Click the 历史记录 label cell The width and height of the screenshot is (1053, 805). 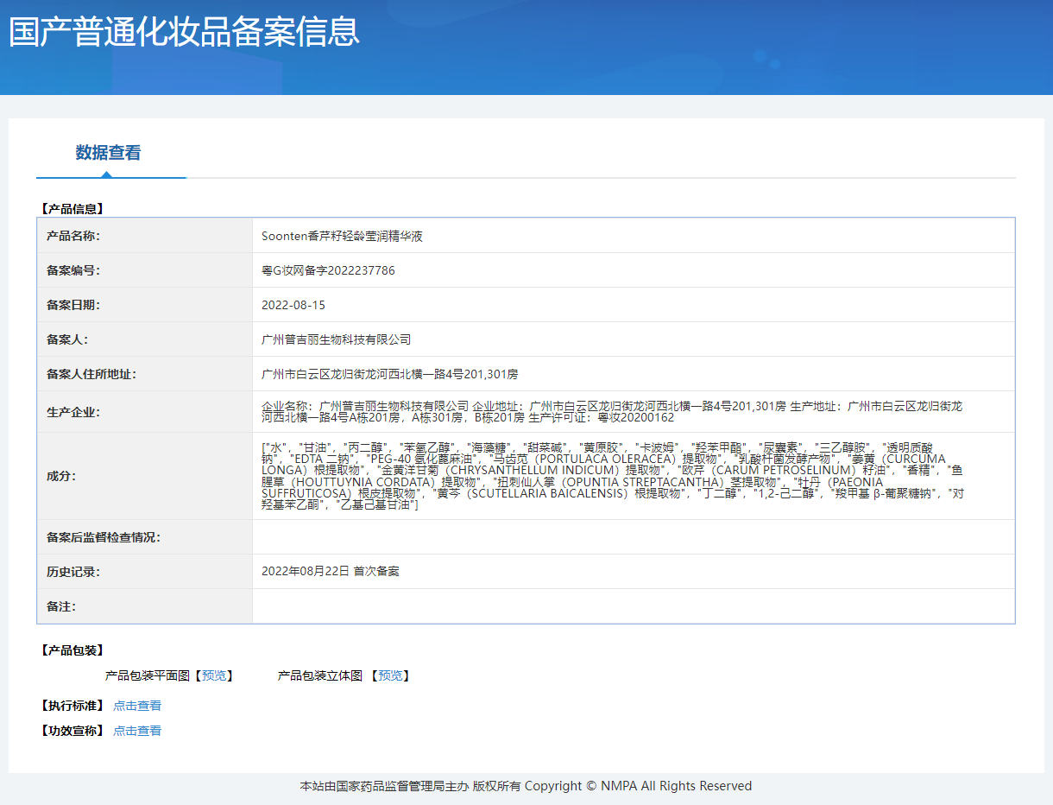click(145, 572)
